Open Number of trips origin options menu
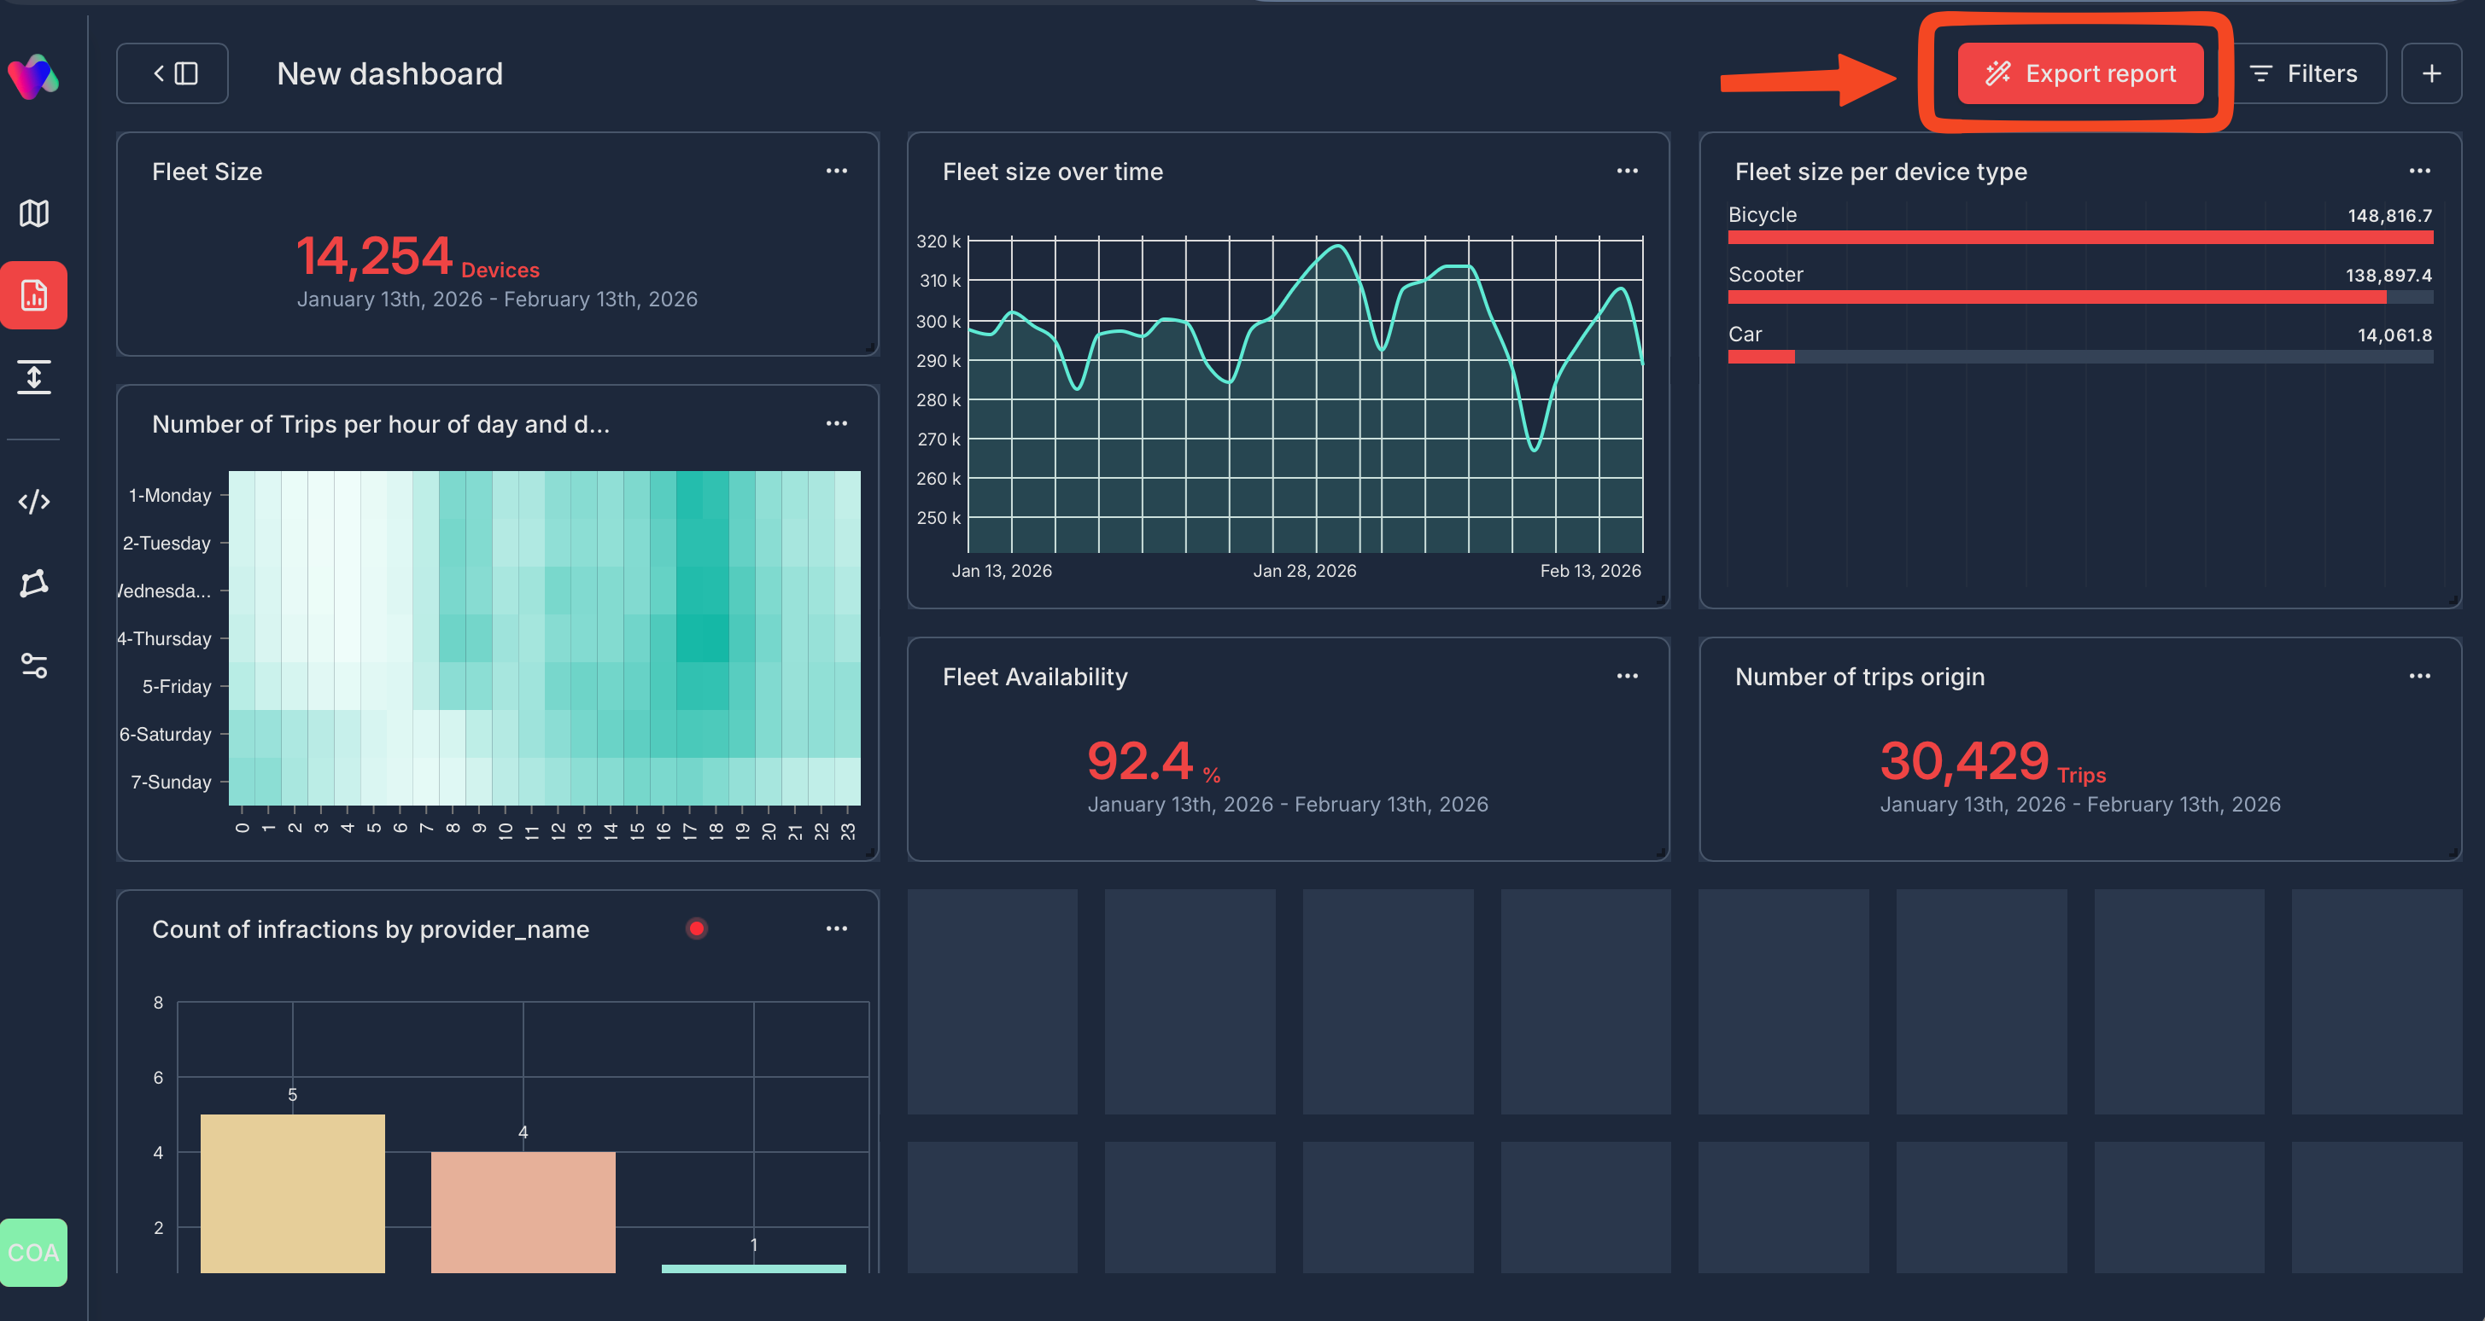This screenshot has height=1321, width=2485. [2419, 676]
